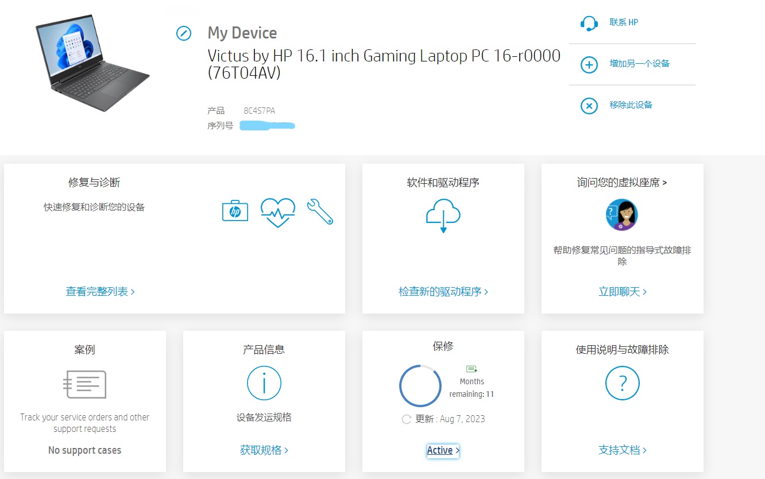Image resolution: width=765 pixels, height=479 pixels.
Task: Click the 帮助修复常见问题 guided troubleshooting text
Action: pos(622,256)
